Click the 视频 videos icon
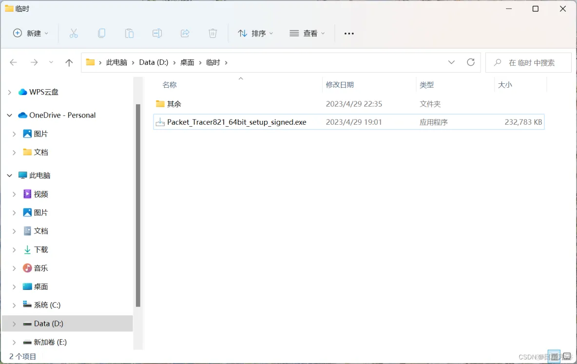 pos(27,193)
